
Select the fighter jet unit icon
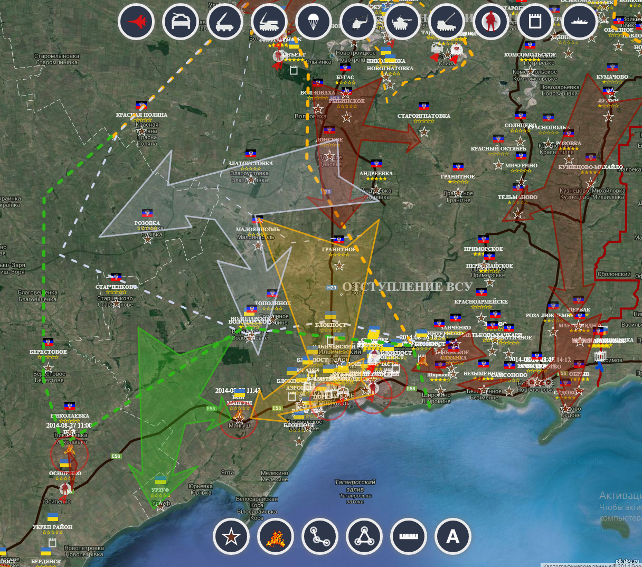click(x=136, y=22)
